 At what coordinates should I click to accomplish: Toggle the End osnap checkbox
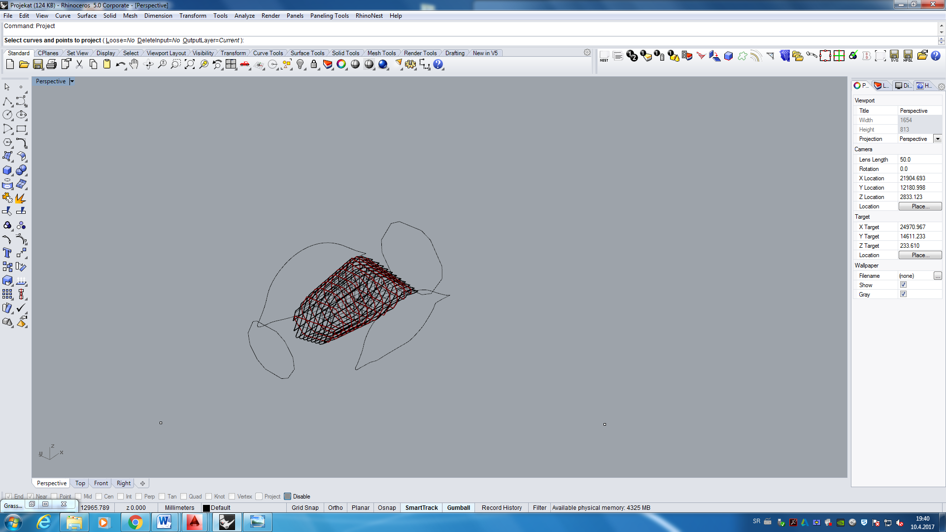point(8,497)
